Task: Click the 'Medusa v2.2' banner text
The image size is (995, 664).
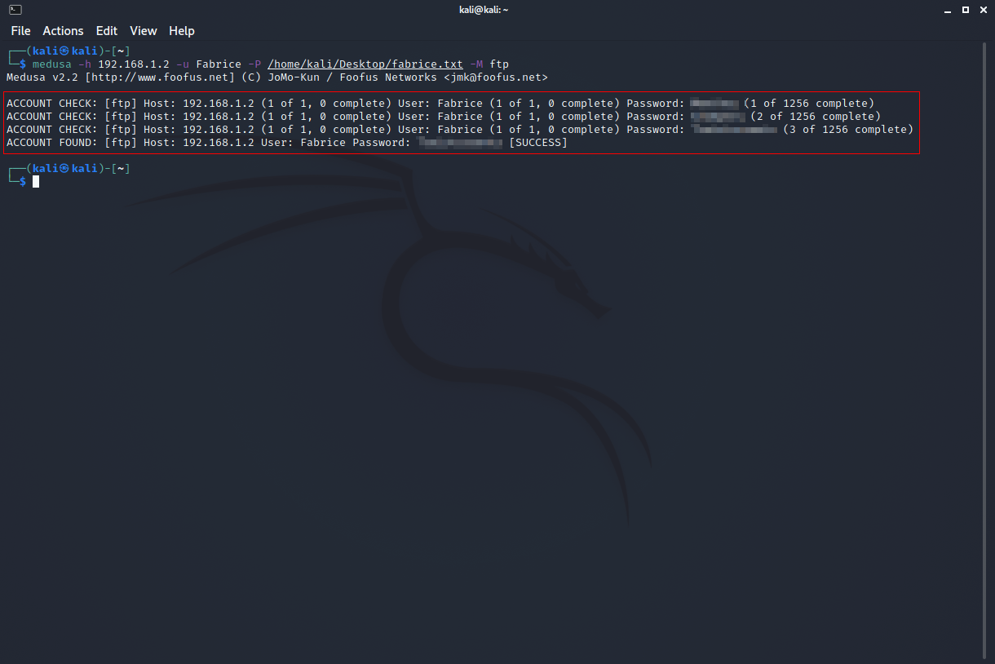Action: [42, 77]
